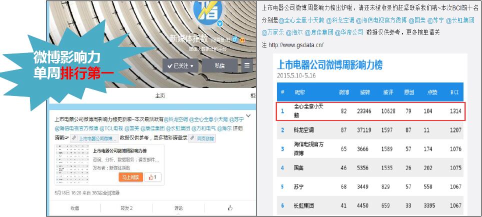Click the 被转 column header
Screen dimensions: 482x217
tap(364, 92)
